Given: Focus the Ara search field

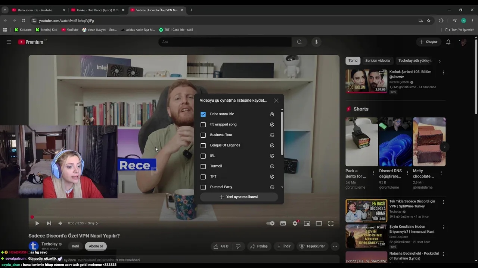Looking at the screenshot, I should (225, 42).
